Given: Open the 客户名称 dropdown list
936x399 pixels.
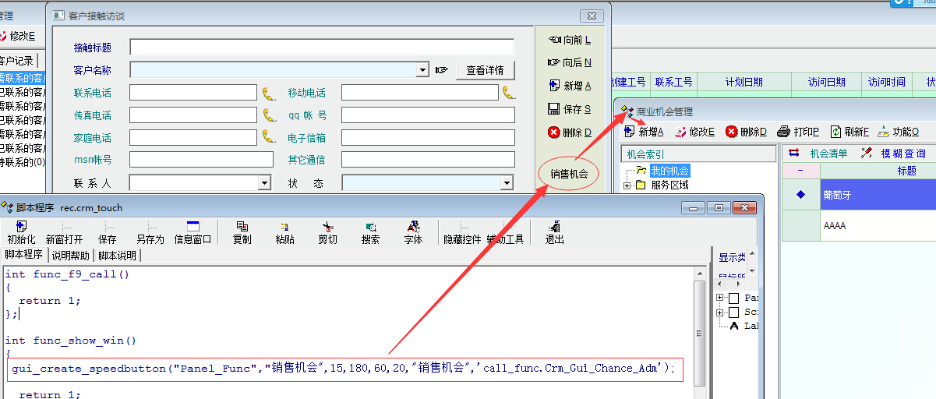Looking at the screenshot, I should click(x=422, y=70).
